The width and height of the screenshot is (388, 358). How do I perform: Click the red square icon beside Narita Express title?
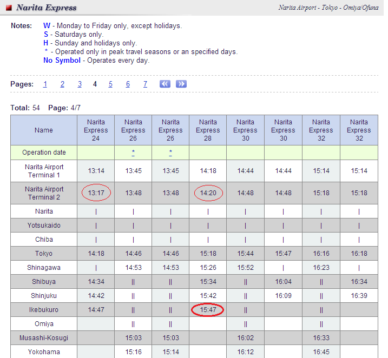point(9,8)
